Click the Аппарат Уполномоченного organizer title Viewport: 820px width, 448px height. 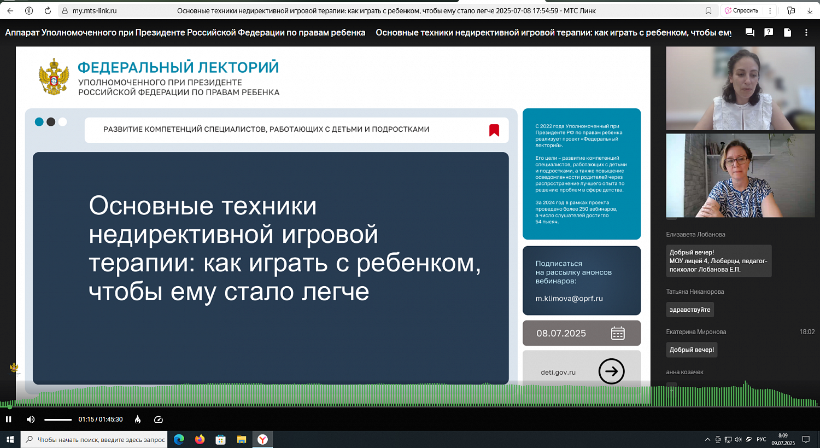[185, 33]
